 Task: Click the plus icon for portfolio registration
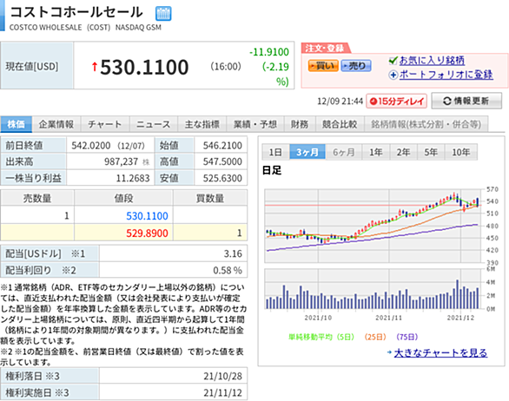click(393, 75)
